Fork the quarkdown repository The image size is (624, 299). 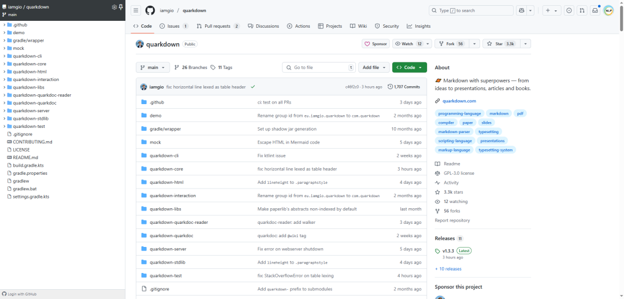pos(452,44)
